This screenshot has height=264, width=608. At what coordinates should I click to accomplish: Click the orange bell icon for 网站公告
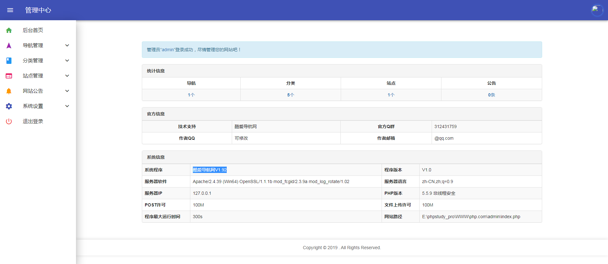(x=9, y=91)
